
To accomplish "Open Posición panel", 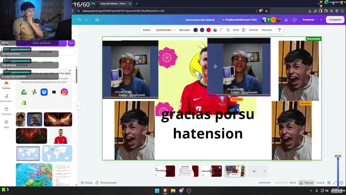I will (267, 30).
